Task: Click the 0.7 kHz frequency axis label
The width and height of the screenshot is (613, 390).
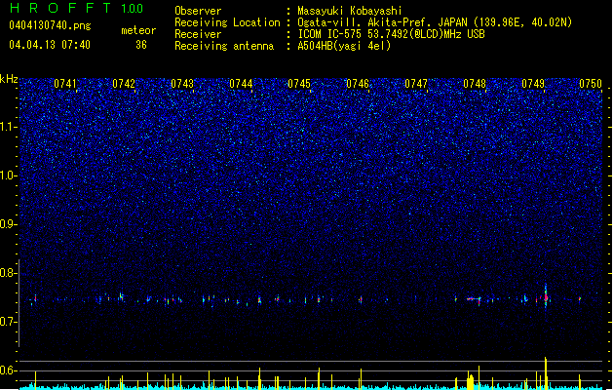Action: 9,322
